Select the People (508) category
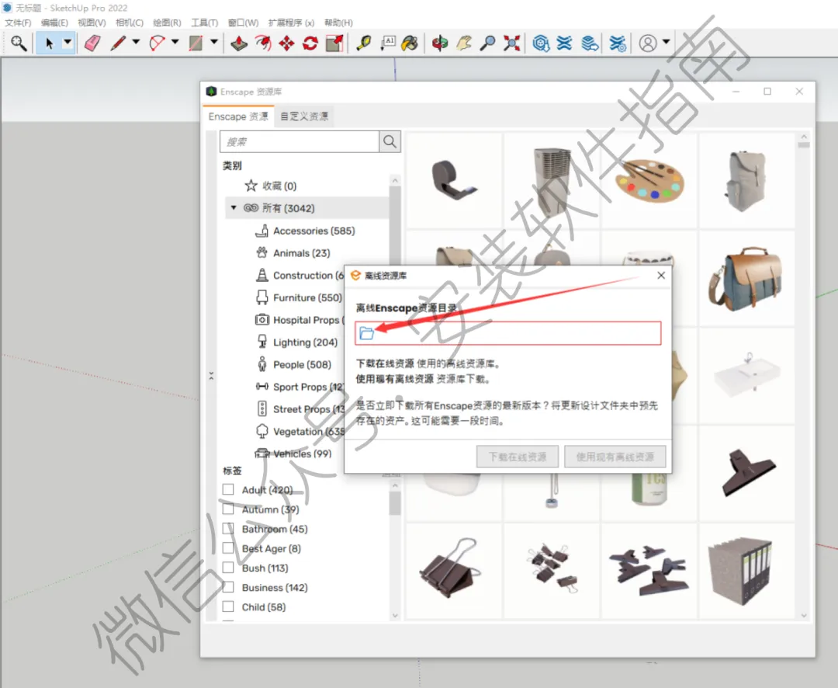Screen dimensions: 838x688 [293, 364]
